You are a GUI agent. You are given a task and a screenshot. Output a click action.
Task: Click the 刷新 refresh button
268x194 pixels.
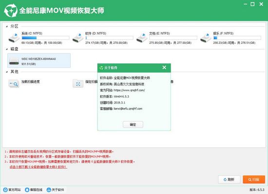pyautogui.click(x=229, y=179)
